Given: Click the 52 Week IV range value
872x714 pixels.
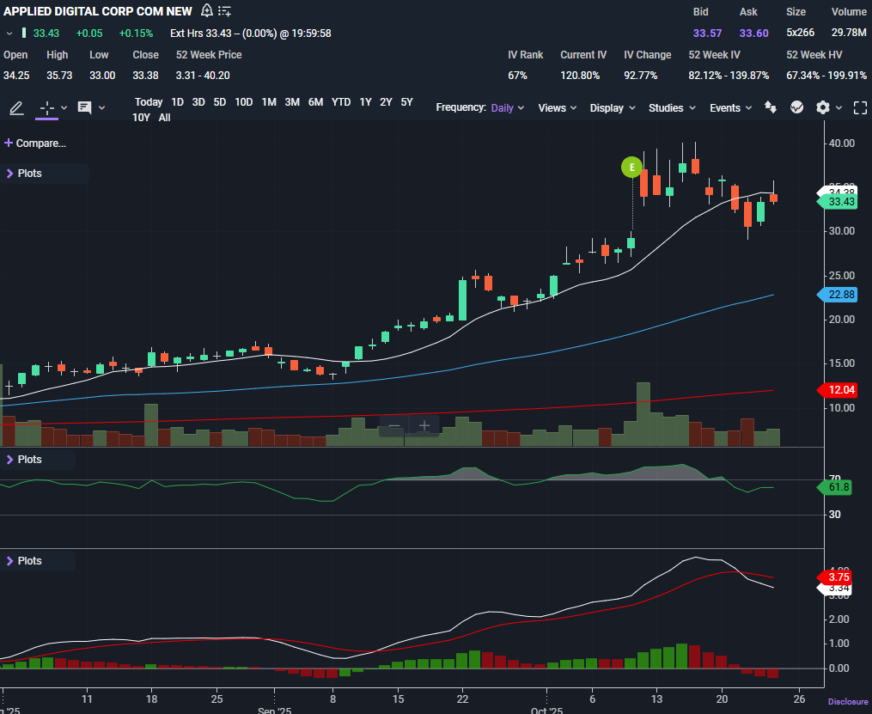Looking at the screenshot, I should pos(729,75).
